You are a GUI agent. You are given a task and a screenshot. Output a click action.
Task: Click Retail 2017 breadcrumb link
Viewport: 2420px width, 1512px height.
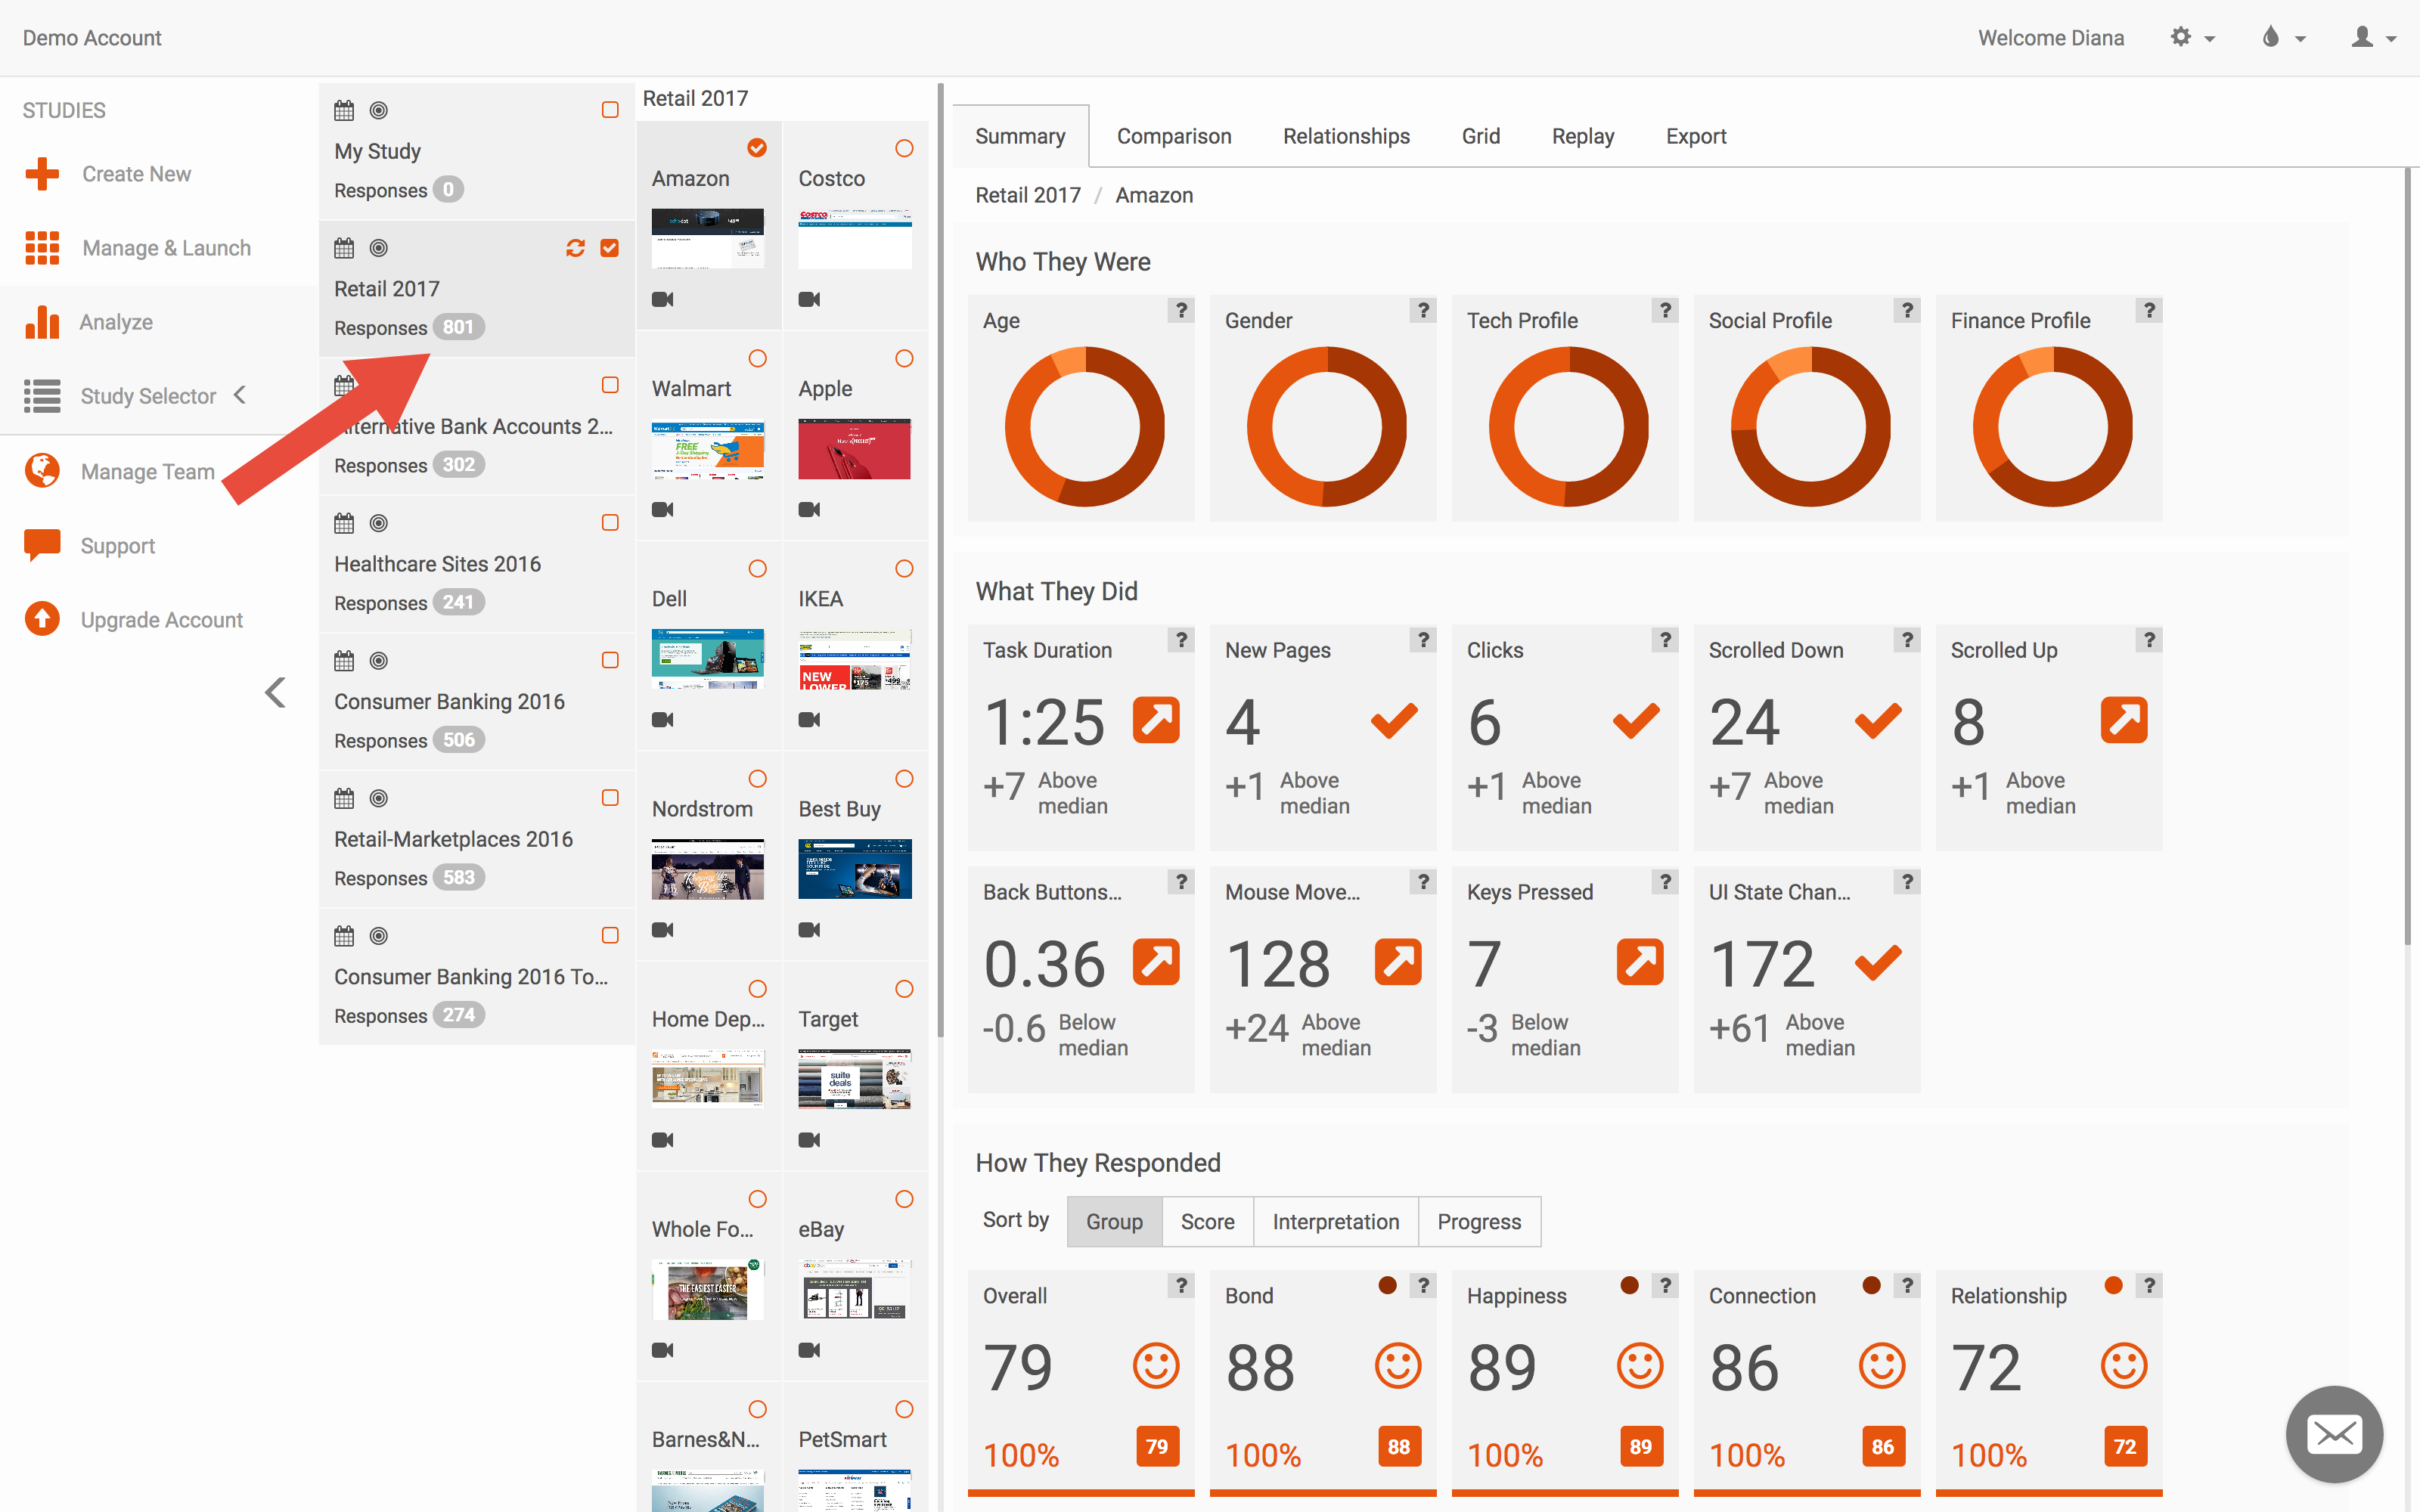click(x=1028, y=195)
